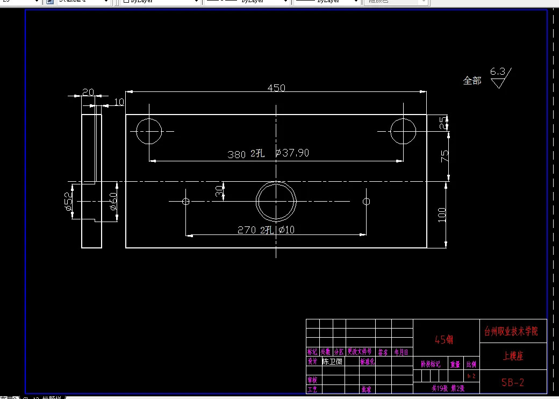Select the ø37.90 diameter annotation
Viewport: 559px width, 399px height.
pos(292,153)
